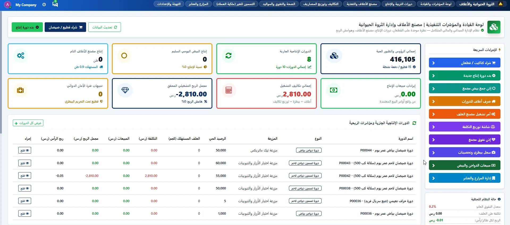Open the "المزارع والعنابر" menu
510x225 pixels.
coord(199,4)
